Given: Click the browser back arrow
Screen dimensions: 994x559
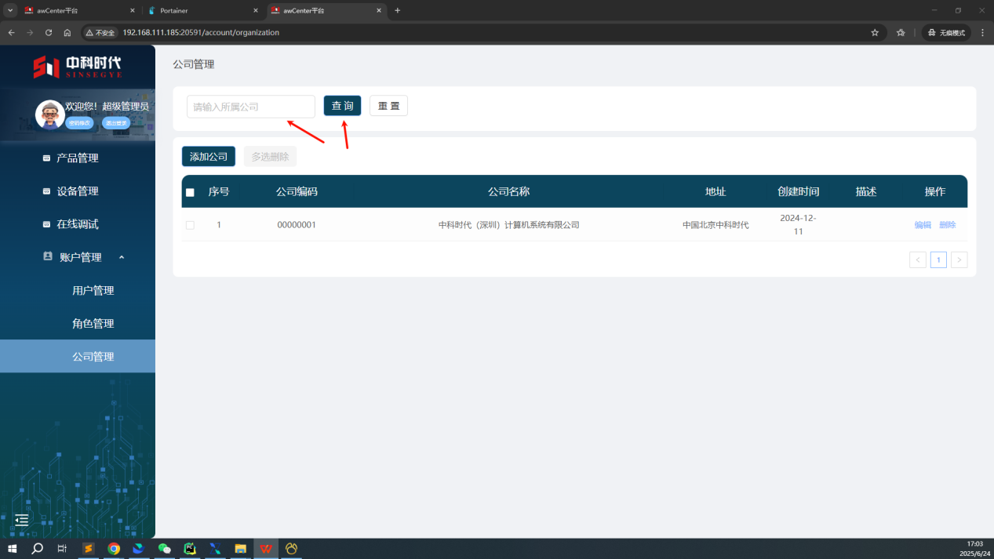Looking at the screenshot, I should coord(11,32).
